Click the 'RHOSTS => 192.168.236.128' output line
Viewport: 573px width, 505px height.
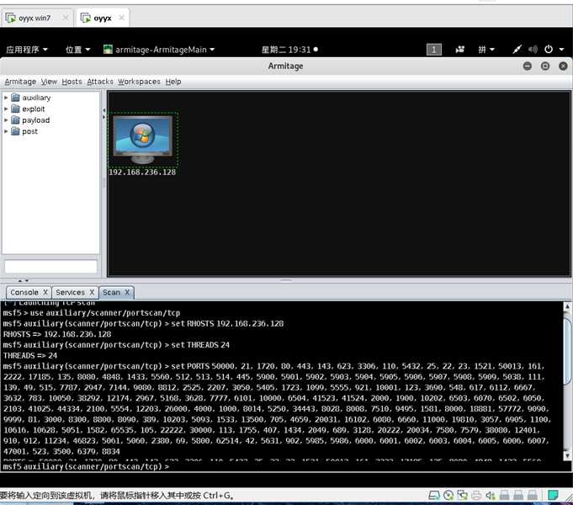tap(57, 334)
